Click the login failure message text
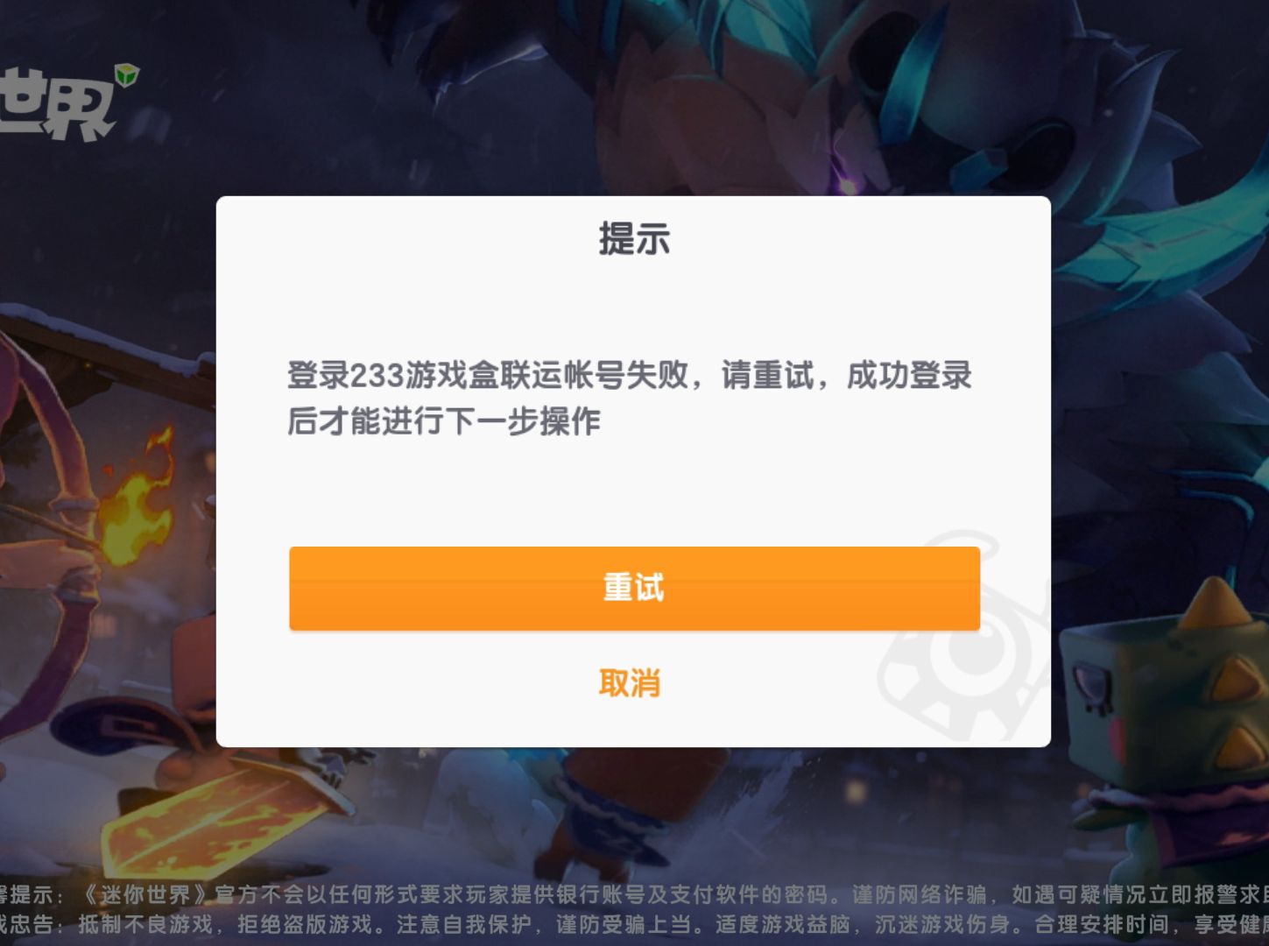 tap(630, 398)
